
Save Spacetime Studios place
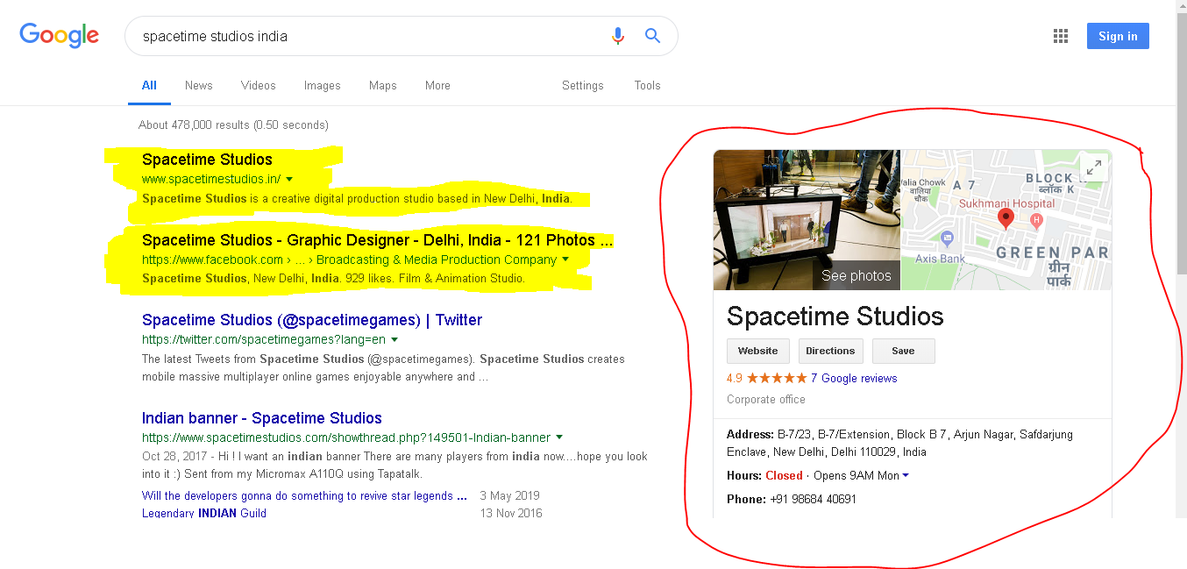tap(903, 351)
